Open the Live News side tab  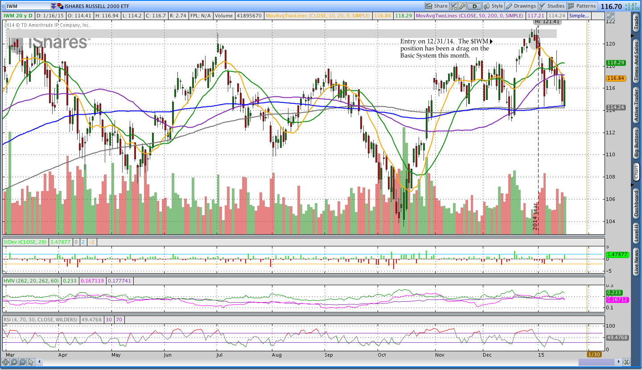[636, 262]
